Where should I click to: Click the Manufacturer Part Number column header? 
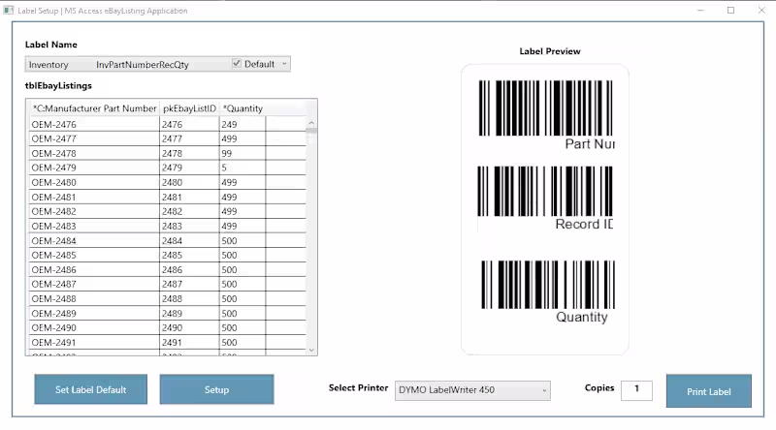click(x=94, y=108)
